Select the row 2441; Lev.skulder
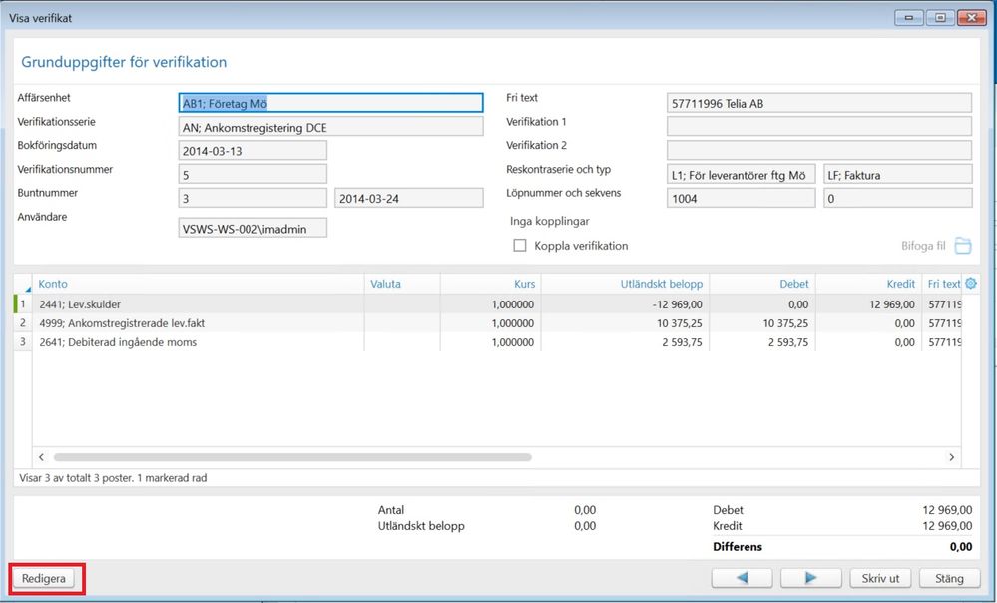The height and width of the screenshot is (603, 997). (200, 303)
